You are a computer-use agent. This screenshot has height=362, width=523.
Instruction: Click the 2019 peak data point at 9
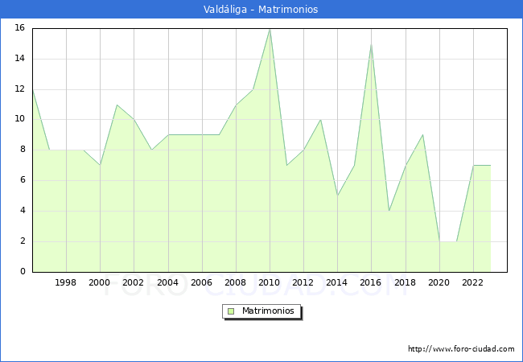click(x=423, y=134)
